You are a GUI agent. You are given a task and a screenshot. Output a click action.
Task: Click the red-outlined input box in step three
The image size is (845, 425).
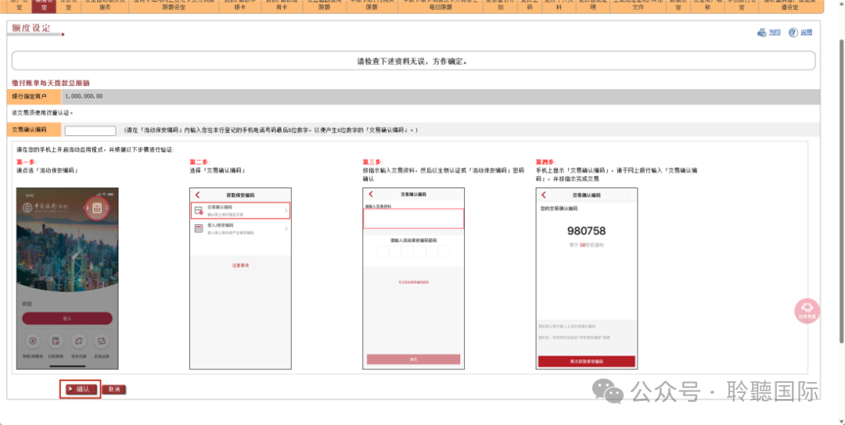(414, 219)
